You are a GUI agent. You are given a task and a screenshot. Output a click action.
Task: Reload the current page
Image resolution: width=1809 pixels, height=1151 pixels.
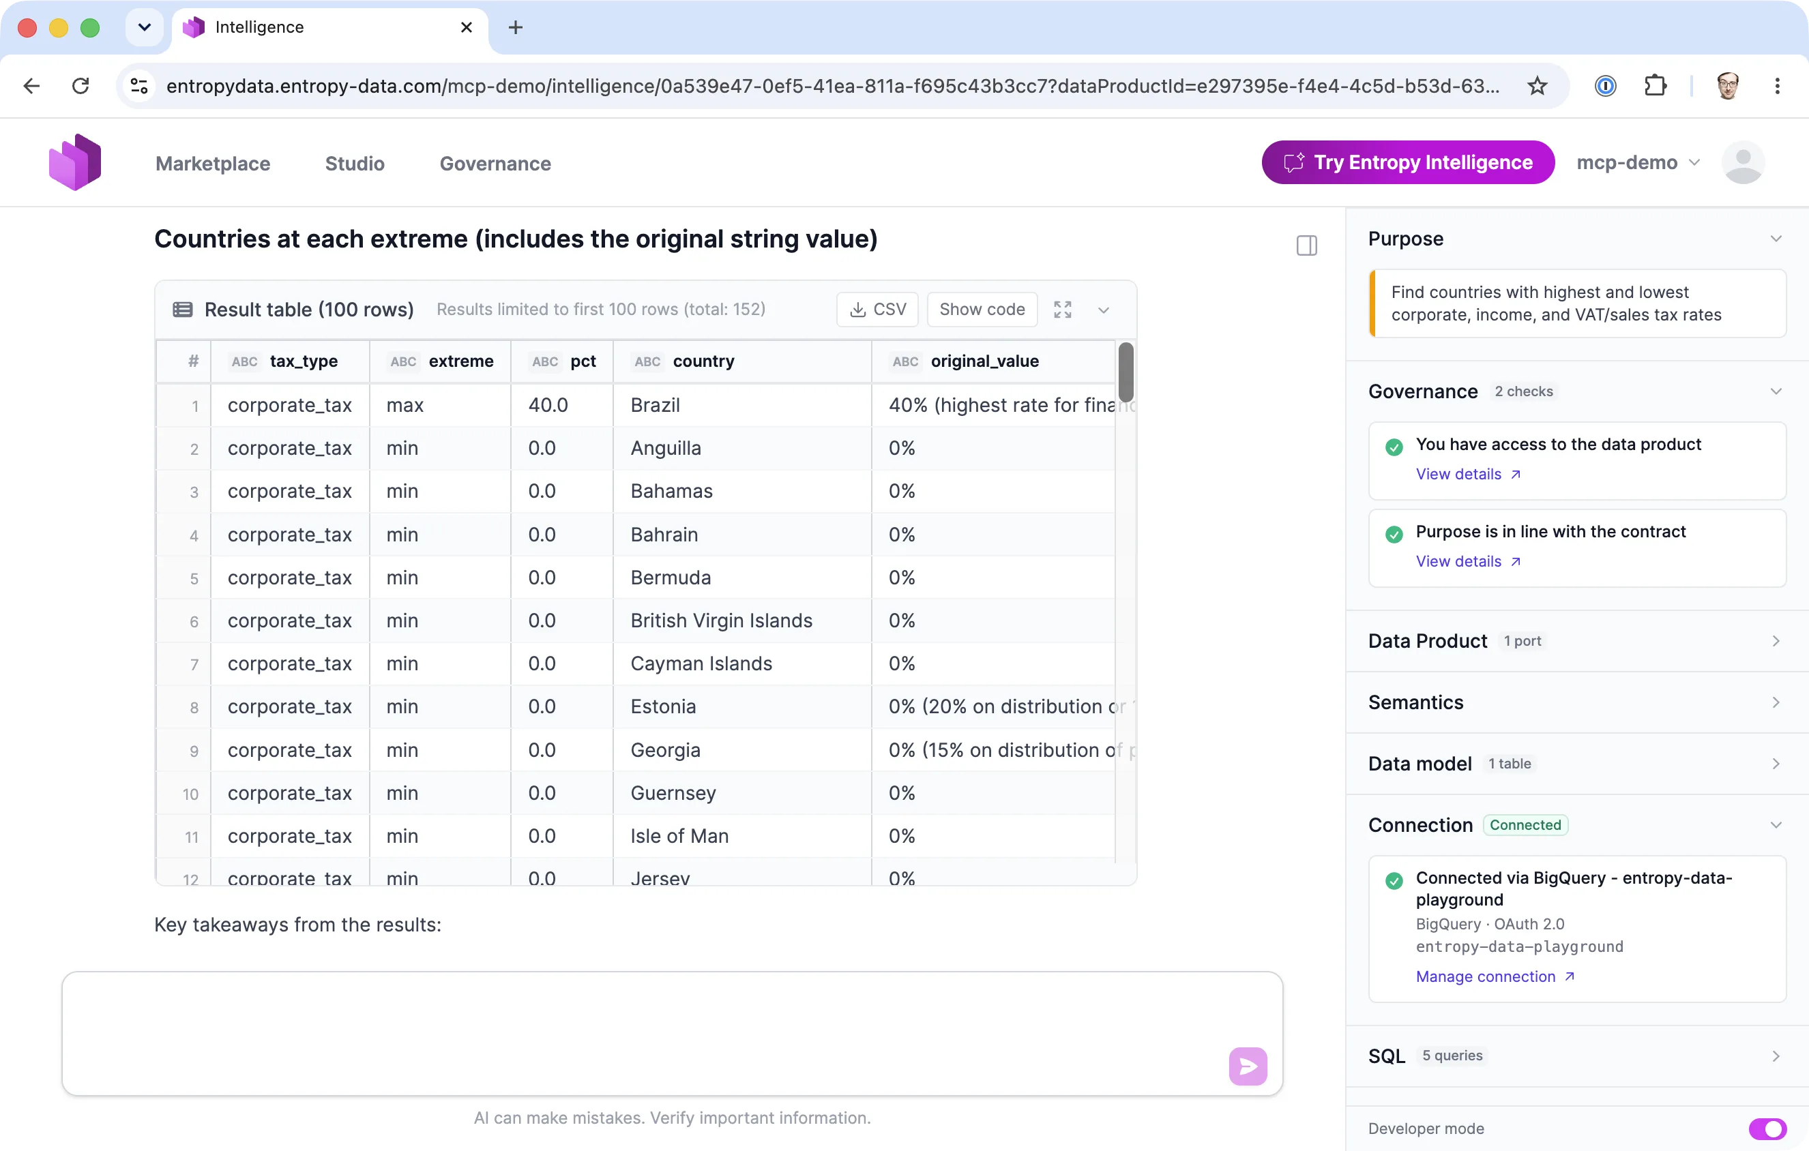pyautogui.click(x=81, y=86)
